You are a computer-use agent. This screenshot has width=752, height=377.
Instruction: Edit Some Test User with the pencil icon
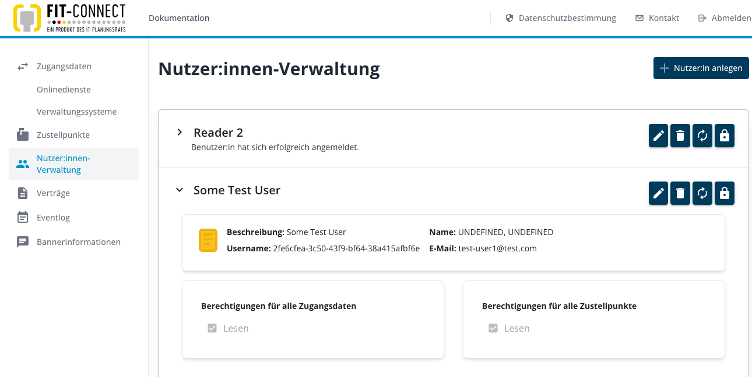coord(659,193)
